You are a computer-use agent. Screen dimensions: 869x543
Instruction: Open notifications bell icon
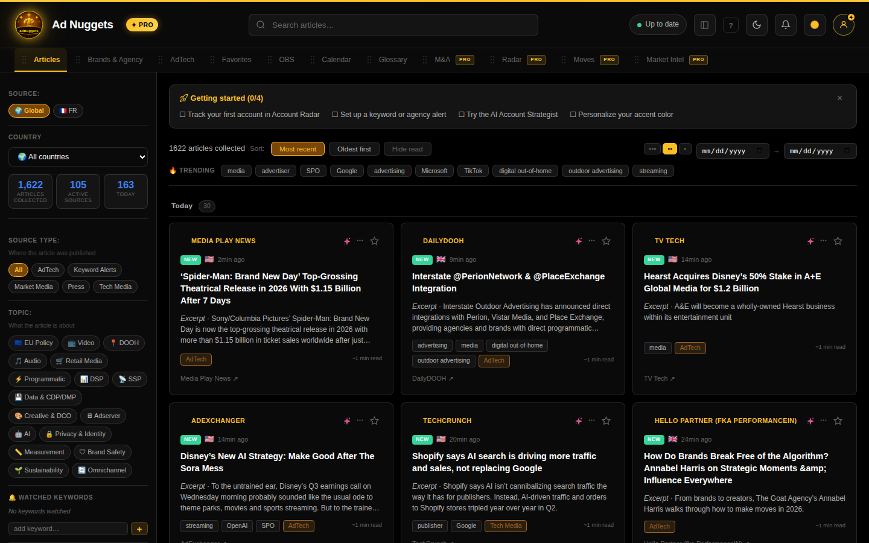coord(786,25)
